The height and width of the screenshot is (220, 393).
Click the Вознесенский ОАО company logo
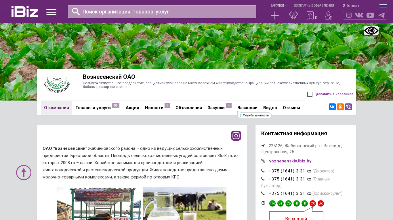pyautogui.click(x=57, y=85)
